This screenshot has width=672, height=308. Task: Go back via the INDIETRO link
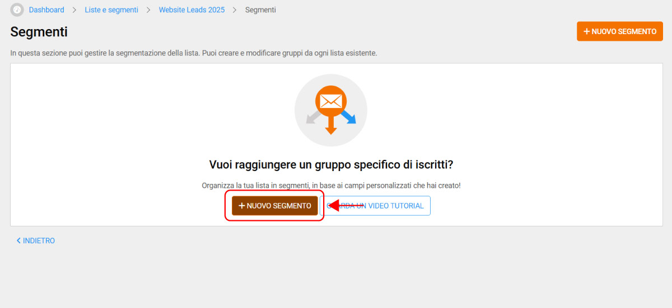tap(35, 241)
